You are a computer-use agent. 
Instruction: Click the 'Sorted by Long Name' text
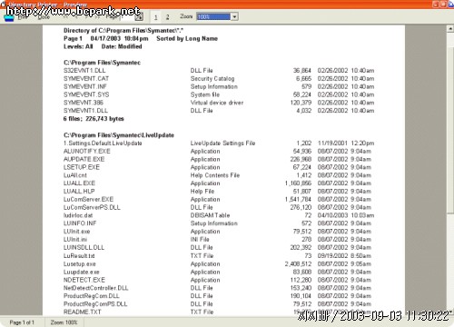pos(187,38)
